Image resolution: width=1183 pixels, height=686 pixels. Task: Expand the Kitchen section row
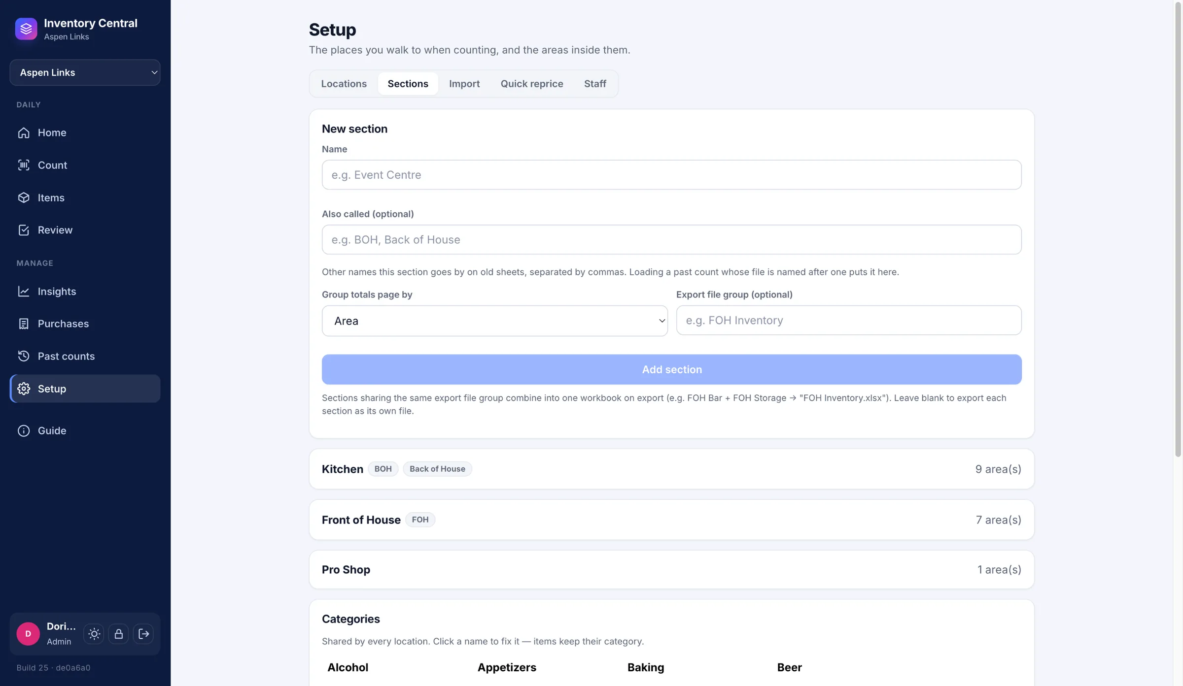click(x=671, y=469)
